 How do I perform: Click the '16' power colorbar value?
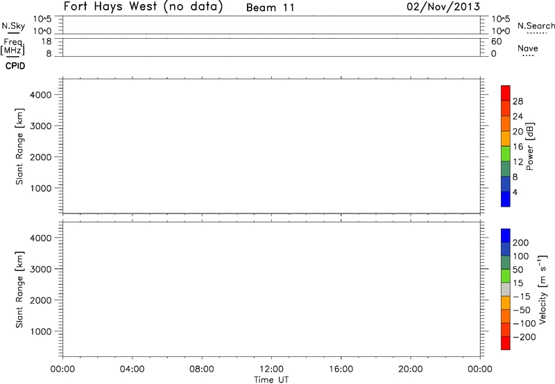[518, 147]
